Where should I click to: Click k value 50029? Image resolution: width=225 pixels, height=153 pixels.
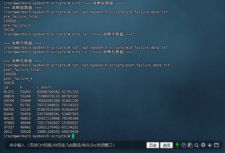[25, 132]
